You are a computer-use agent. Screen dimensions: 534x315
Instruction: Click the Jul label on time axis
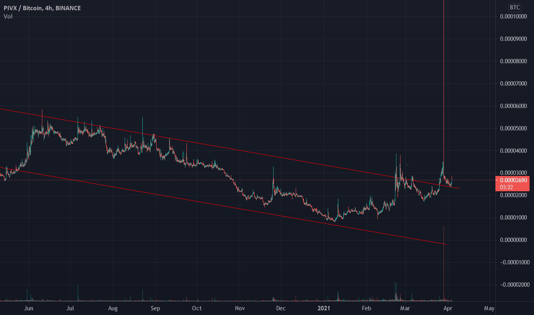pyautogui.click(x=70, y=308)
